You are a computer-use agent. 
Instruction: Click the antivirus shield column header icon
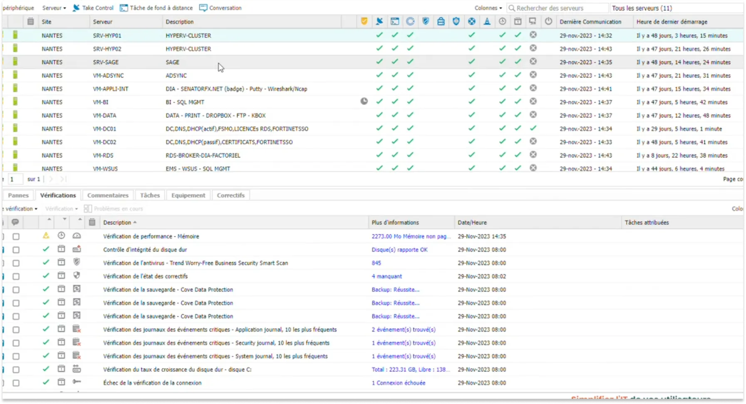click(426, 21)
